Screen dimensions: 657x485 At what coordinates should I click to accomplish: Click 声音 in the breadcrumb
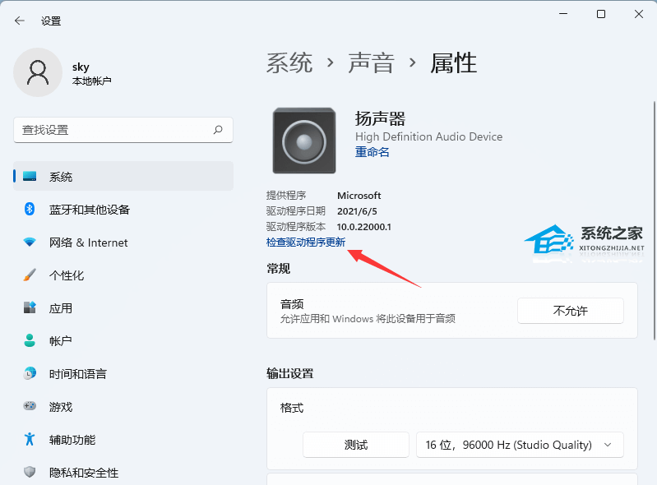(371, 63)
